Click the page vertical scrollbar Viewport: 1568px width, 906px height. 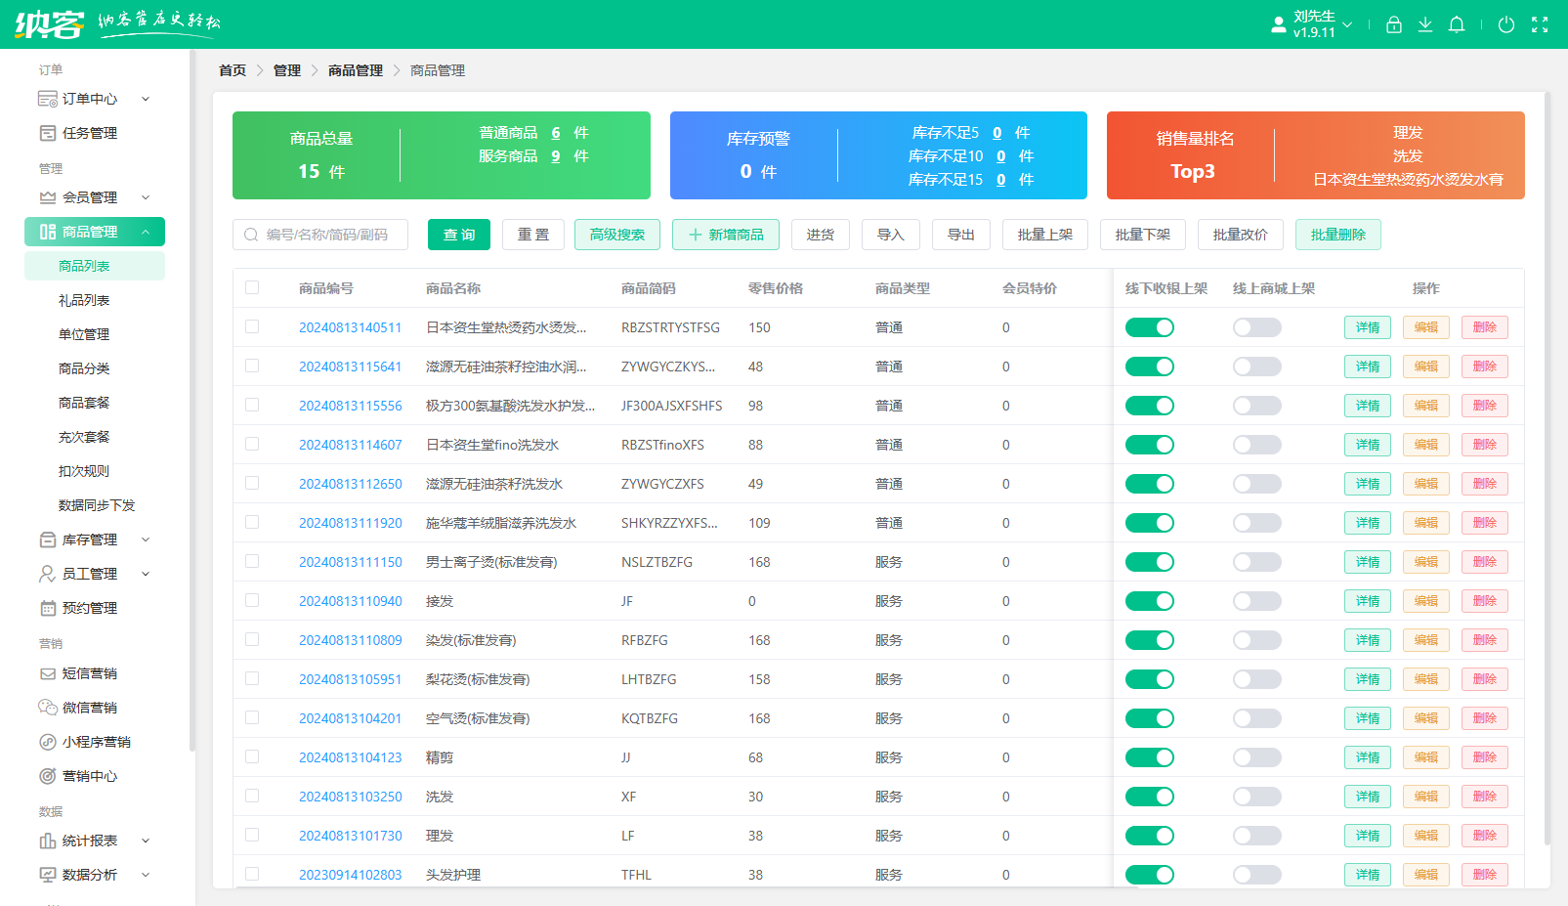[1547, 469]
